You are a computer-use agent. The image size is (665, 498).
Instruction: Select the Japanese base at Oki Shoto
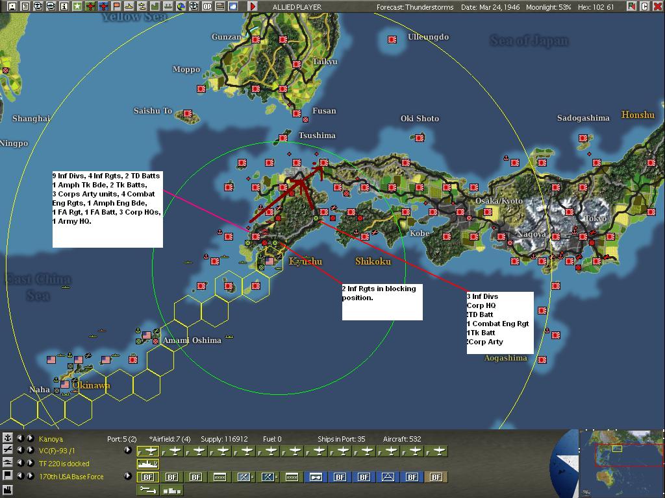pos(420,137)
